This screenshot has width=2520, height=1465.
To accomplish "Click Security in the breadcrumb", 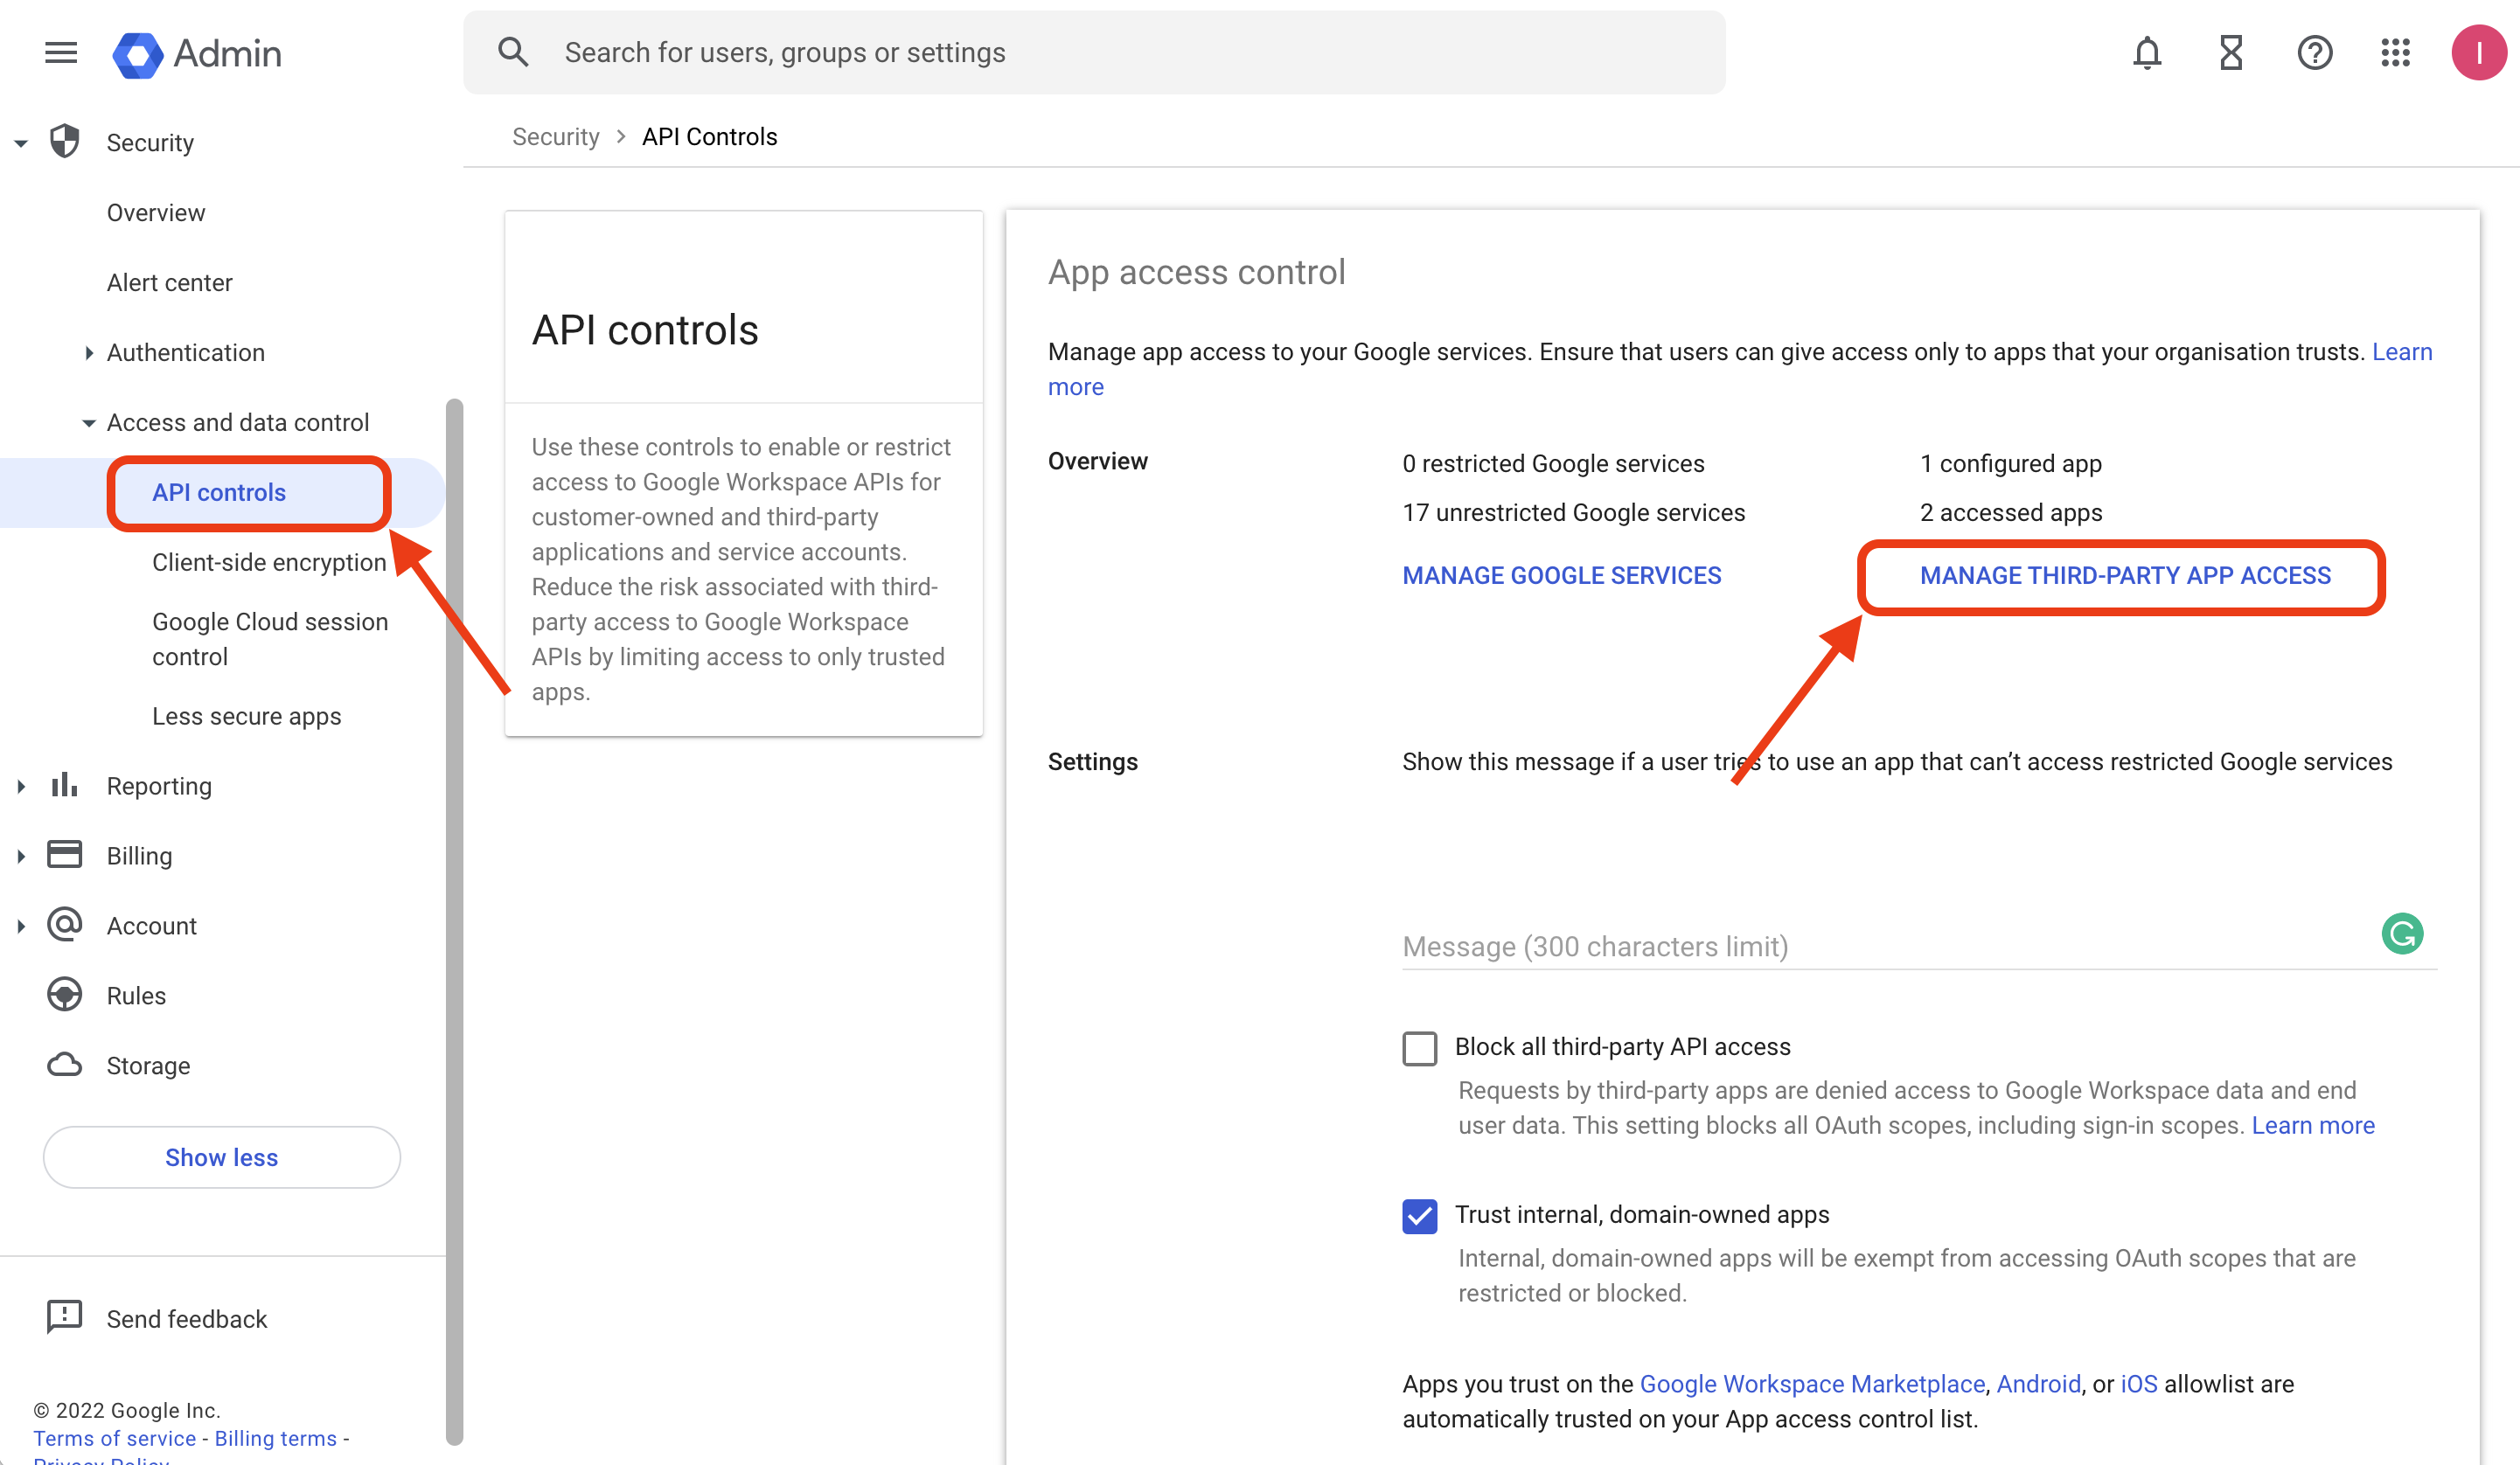I will pos(556,136).
